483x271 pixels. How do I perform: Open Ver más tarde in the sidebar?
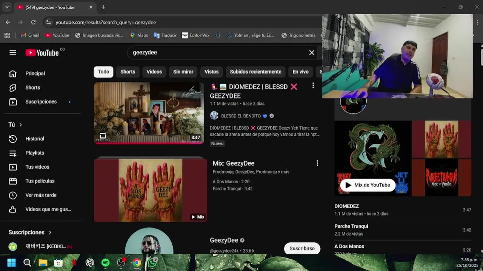(41, 195)
